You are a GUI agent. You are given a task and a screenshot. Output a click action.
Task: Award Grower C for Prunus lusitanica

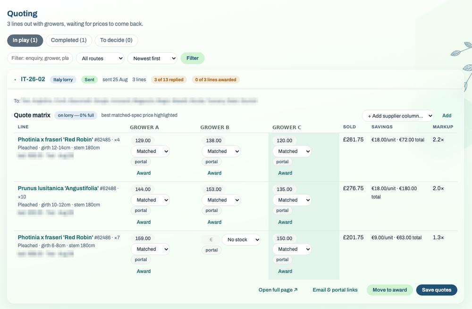(x=285, y=222)
